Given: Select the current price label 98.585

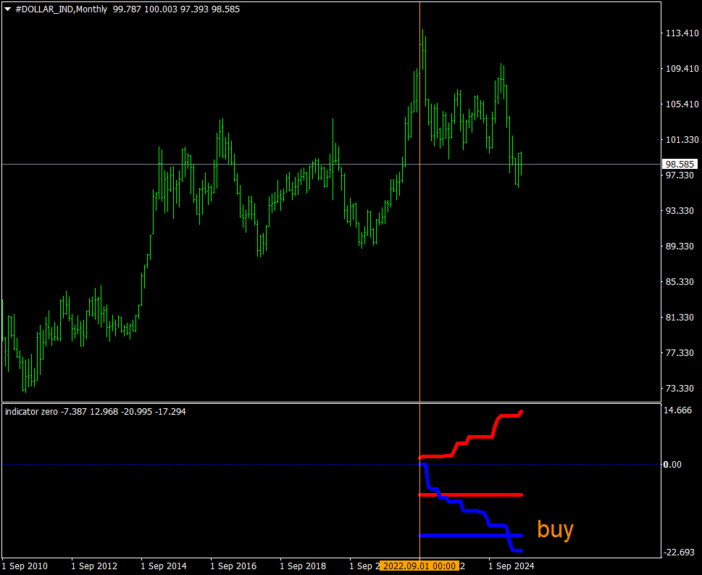Looking at the screenshot, I should pyautogui.click(x=680, y=164).
